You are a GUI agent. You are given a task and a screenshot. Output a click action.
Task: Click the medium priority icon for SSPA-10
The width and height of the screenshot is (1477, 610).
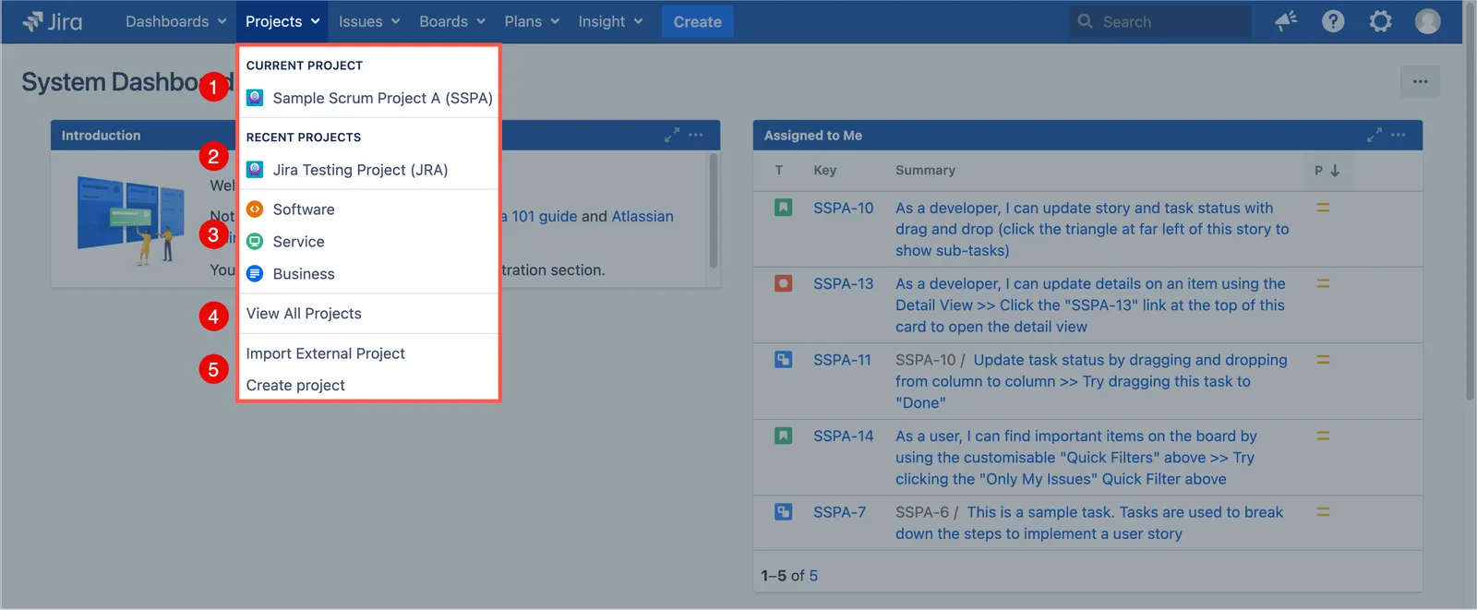tap(1323, 208)
